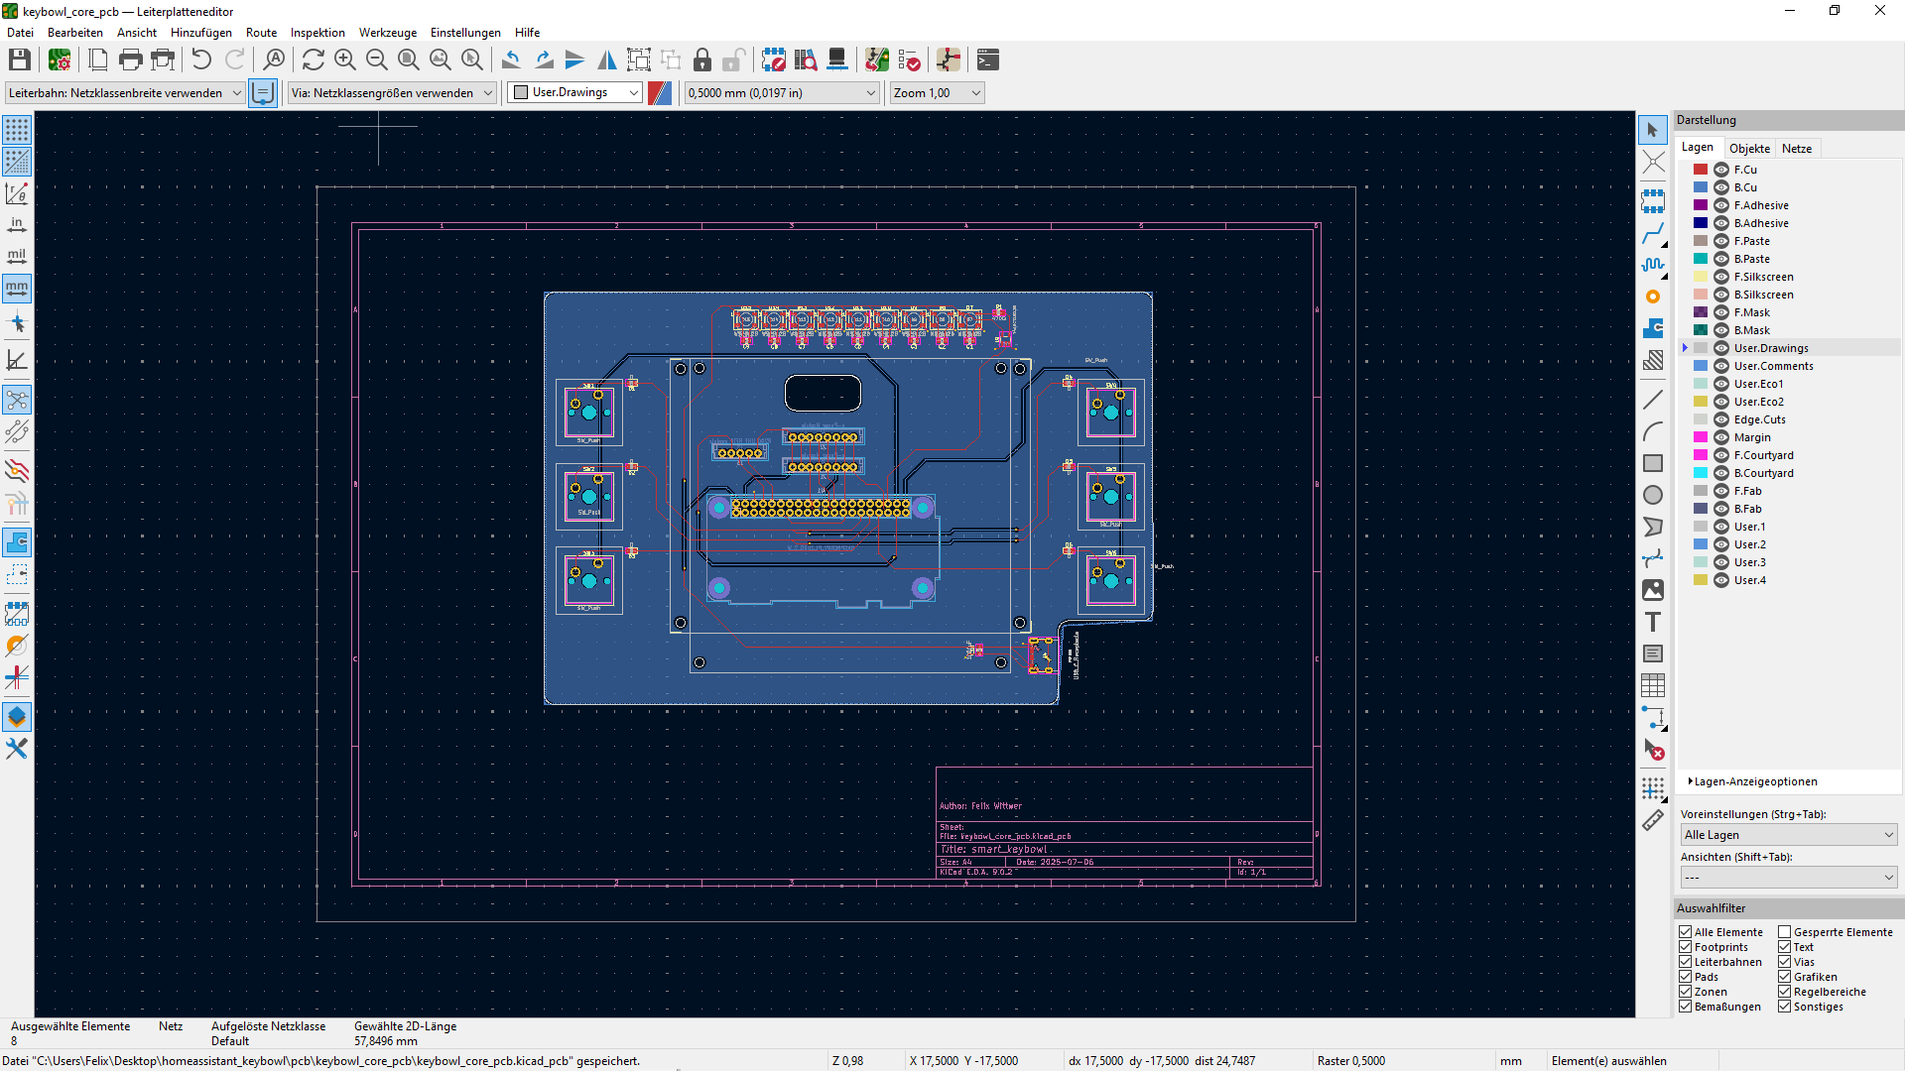The width and height of the screenshot is (1905, 1071).
Task: Click the Undo toolbar icon
Action: coord(201,60)
